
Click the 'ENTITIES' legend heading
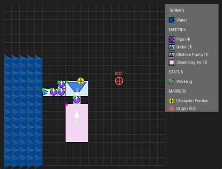[177, 30]
